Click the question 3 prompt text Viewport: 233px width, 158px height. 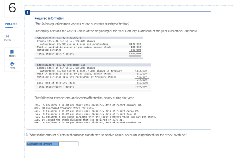[106, 135]
